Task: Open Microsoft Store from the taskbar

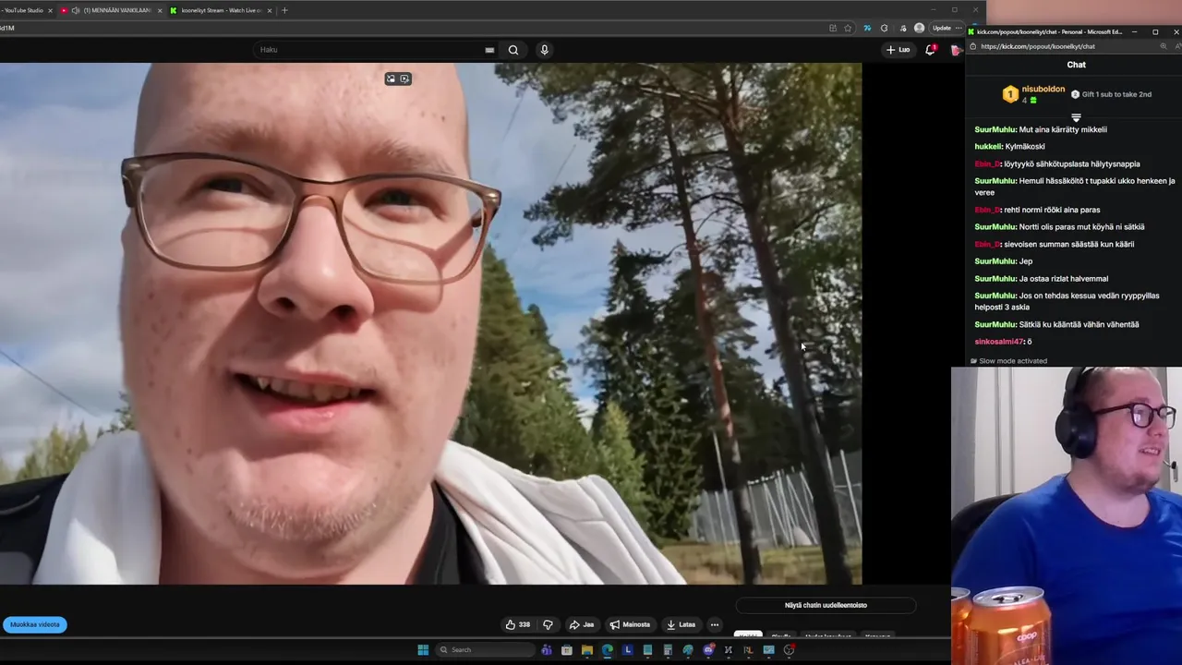Action: (x=567, y=649)
